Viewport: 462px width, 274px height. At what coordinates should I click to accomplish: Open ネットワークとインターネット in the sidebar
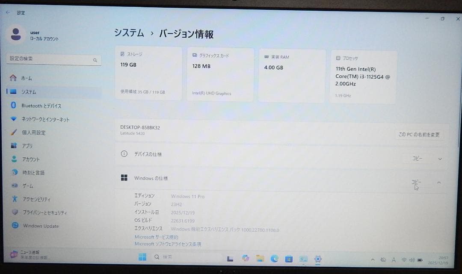pyautogui.click(x=41, y=119)
